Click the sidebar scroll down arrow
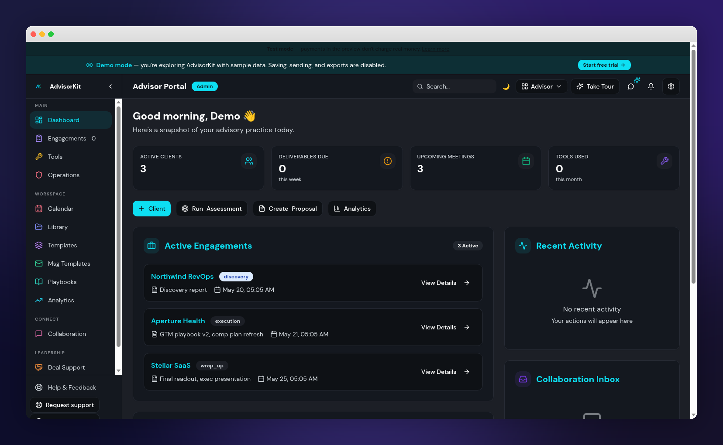 tap(118, 371)
